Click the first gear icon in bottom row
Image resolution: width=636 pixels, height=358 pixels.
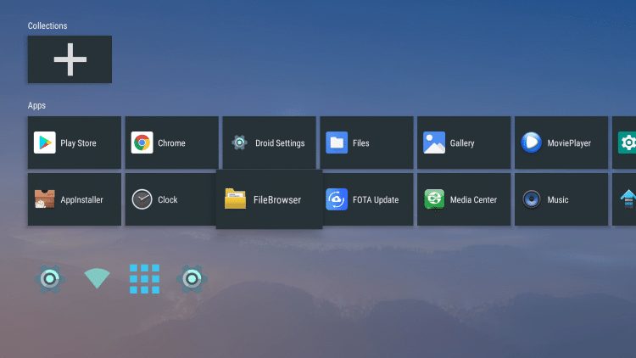[x=50, y=279]
